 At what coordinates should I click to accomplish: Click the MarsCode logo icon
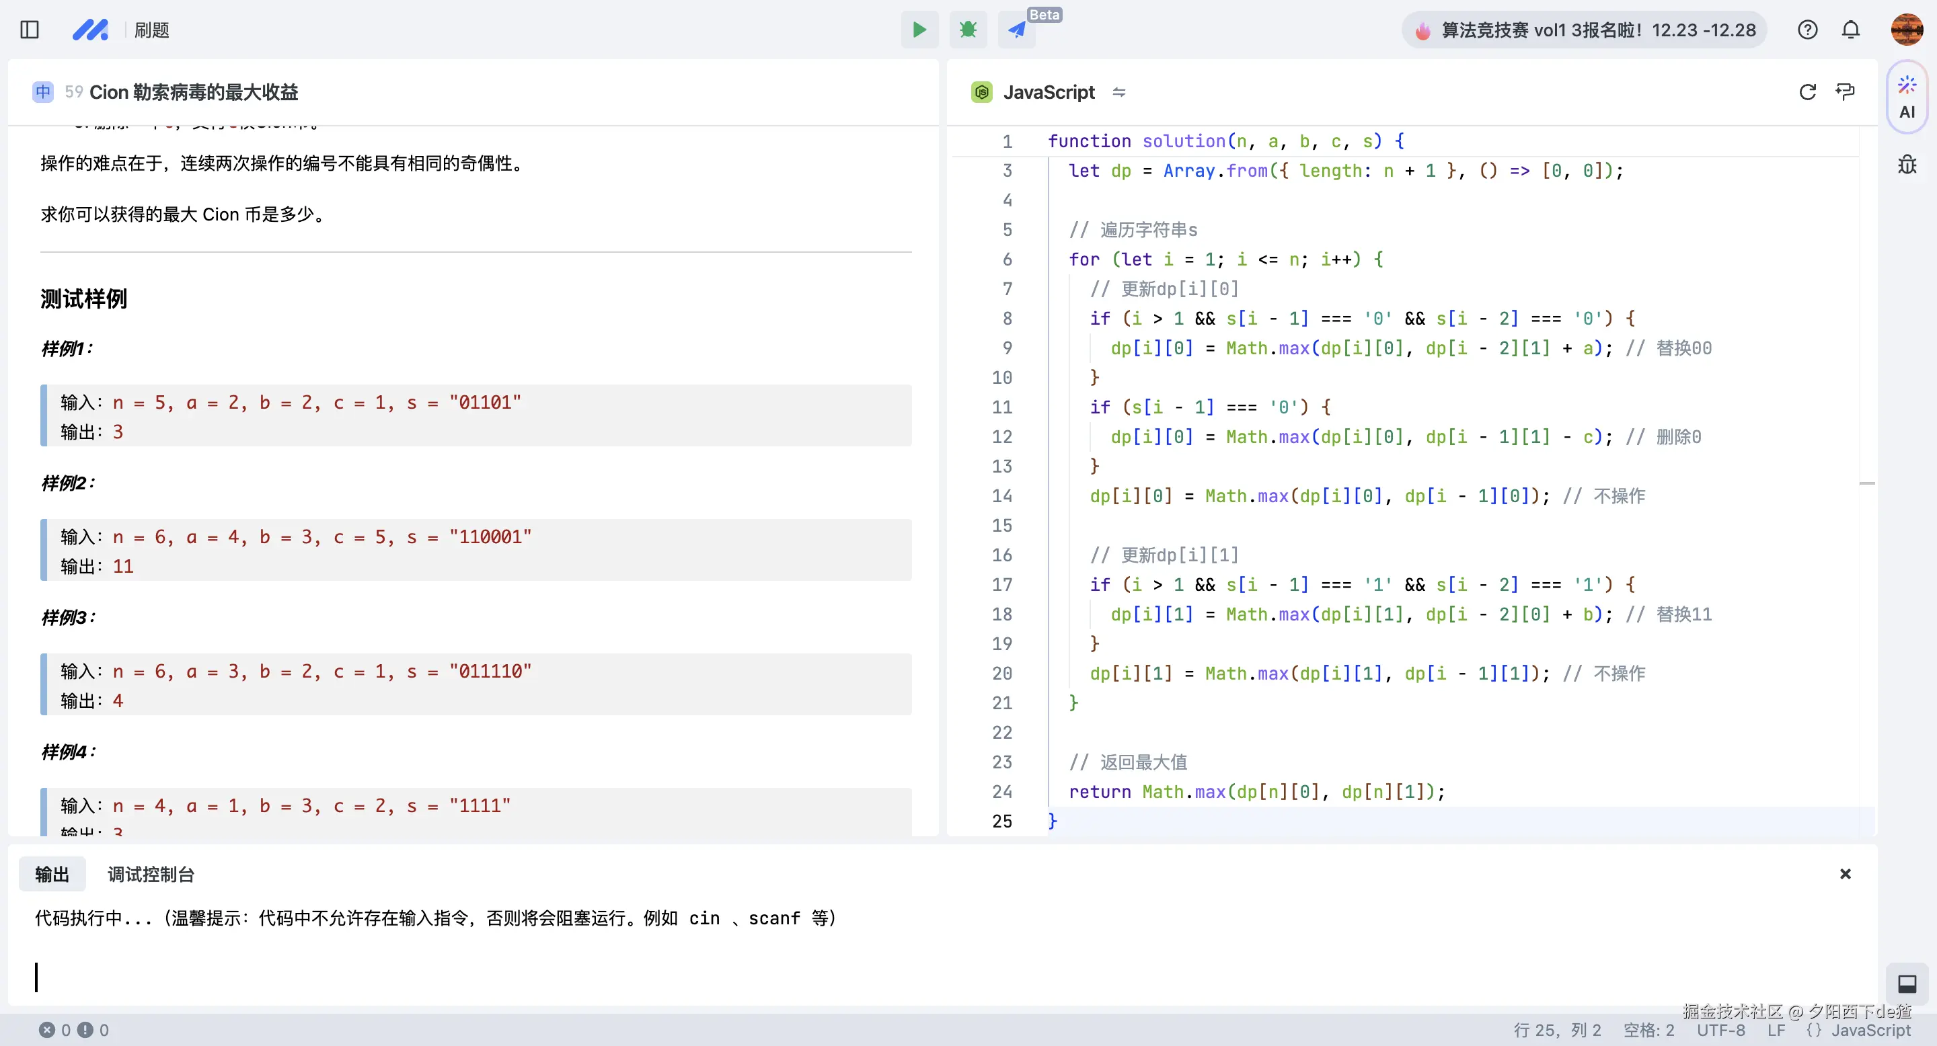pyautogui.click(x=90, y=30)
